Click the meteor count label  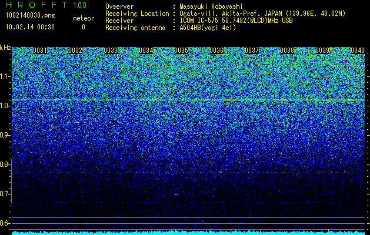84,18
